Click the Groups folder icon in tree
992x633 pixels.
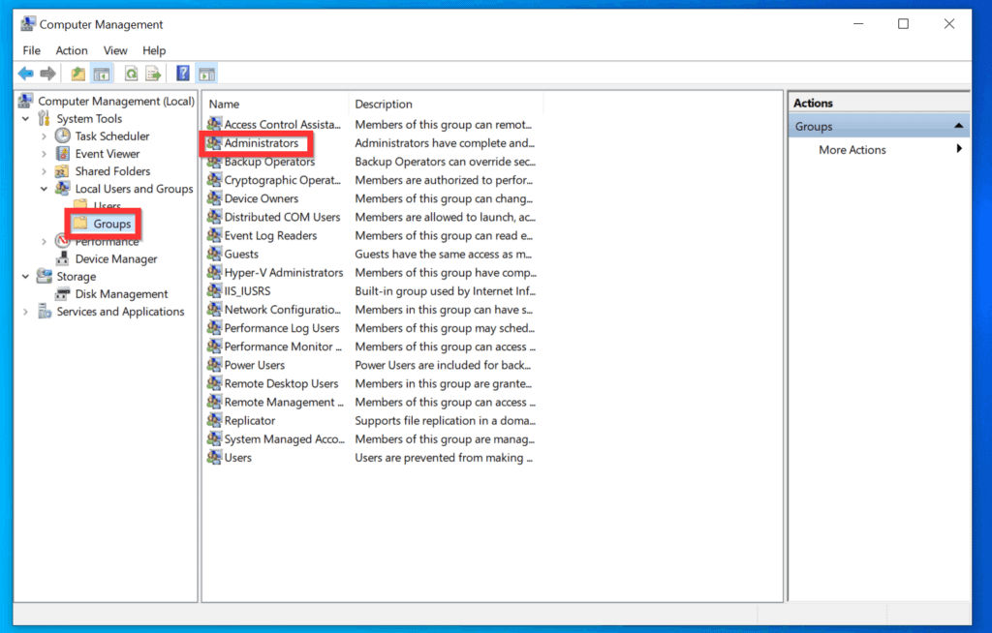click(x=80, y=224)
